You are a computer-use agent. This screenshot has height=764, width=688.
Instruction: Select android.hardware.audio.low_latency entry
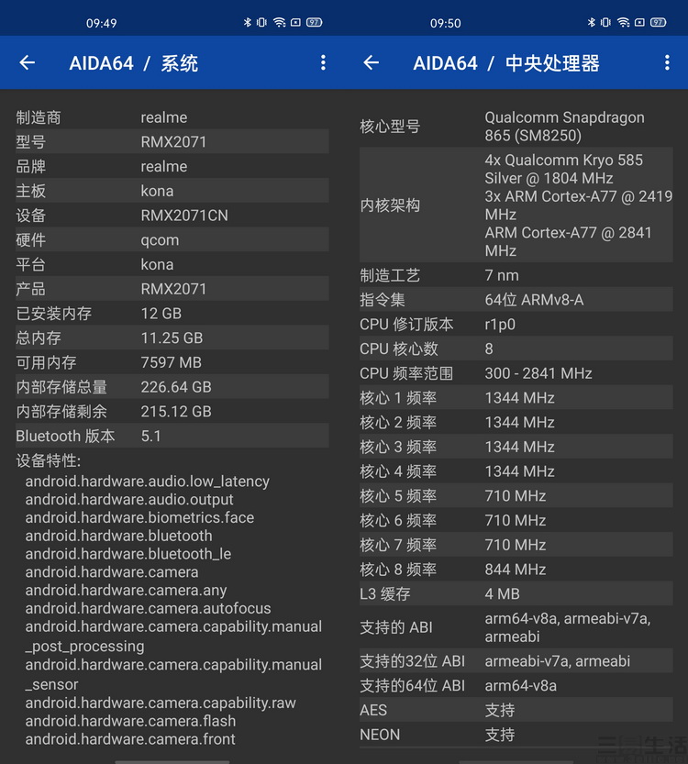pos(147,482)
